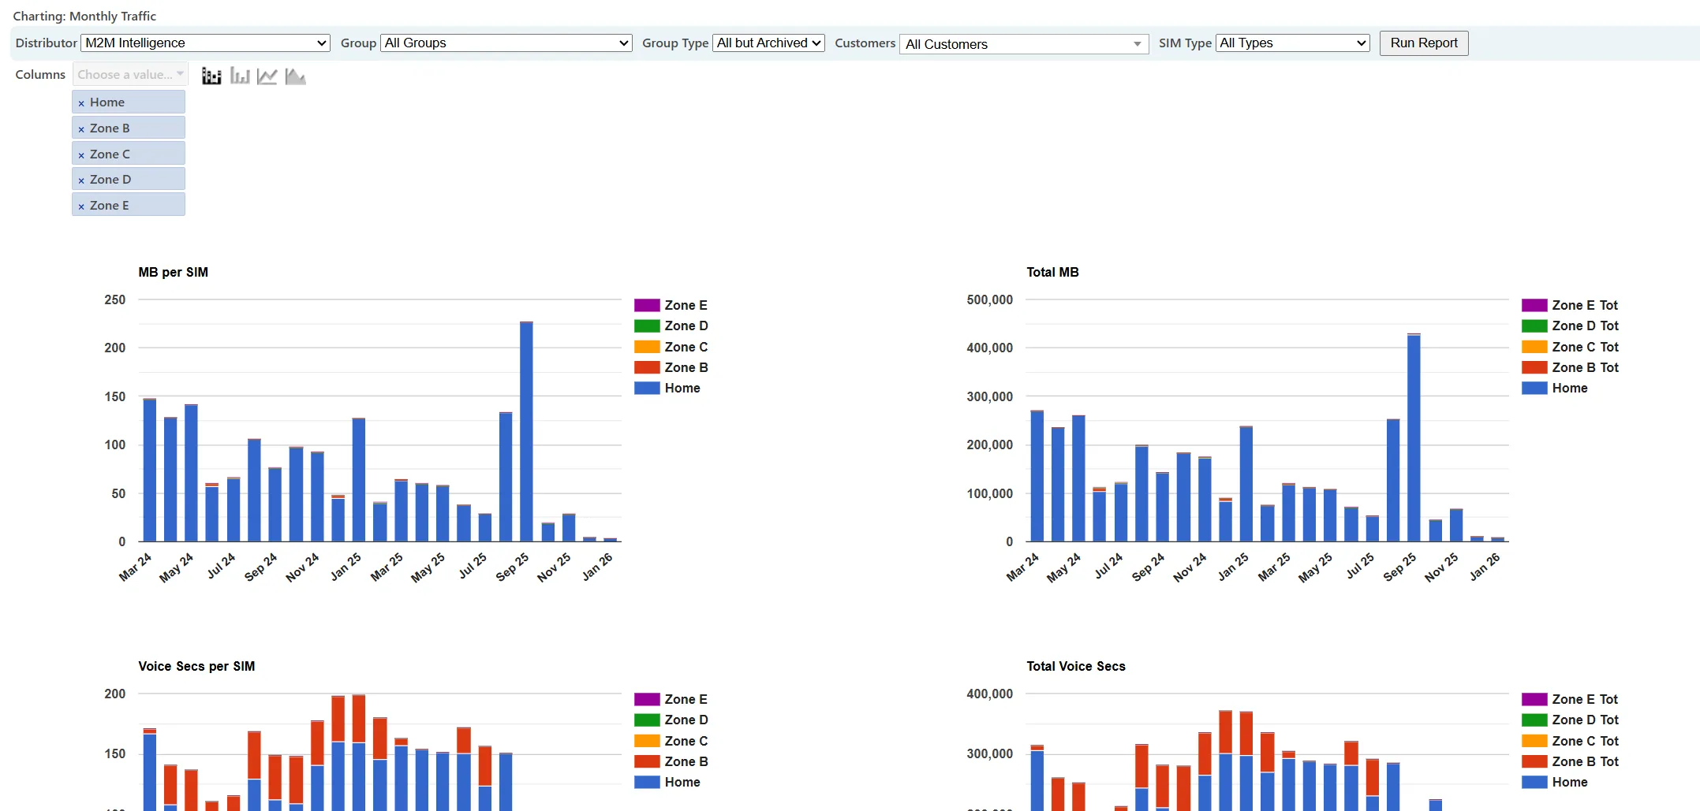Screen dimensions: 1700x811
Task: Click the SIM Type label
Action: [x=1185, y=43]
